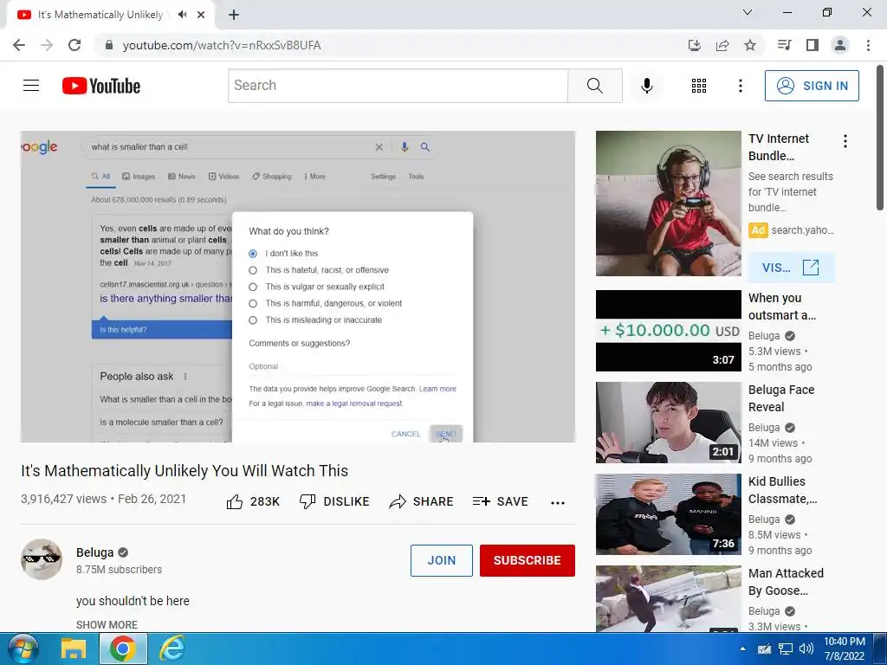Open Chrome three-dot menu
The width and height of the screenshot is (887, 665).
(868, 45)
